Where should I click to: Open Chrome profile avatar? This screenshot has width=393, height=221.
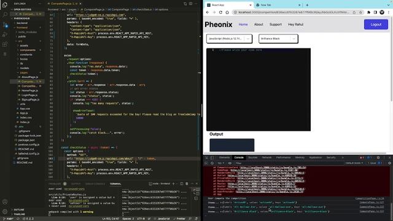pos(382,12)
